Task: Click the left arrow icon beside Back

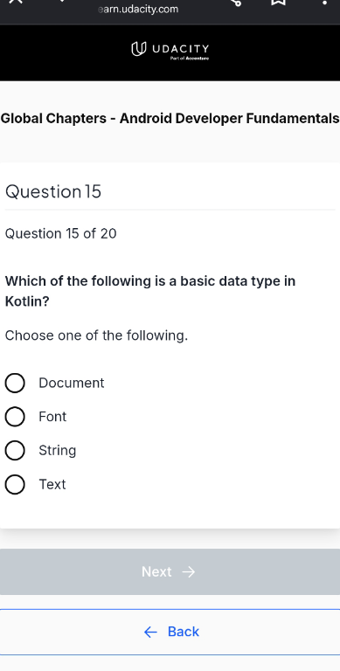Action: [150, 632]
